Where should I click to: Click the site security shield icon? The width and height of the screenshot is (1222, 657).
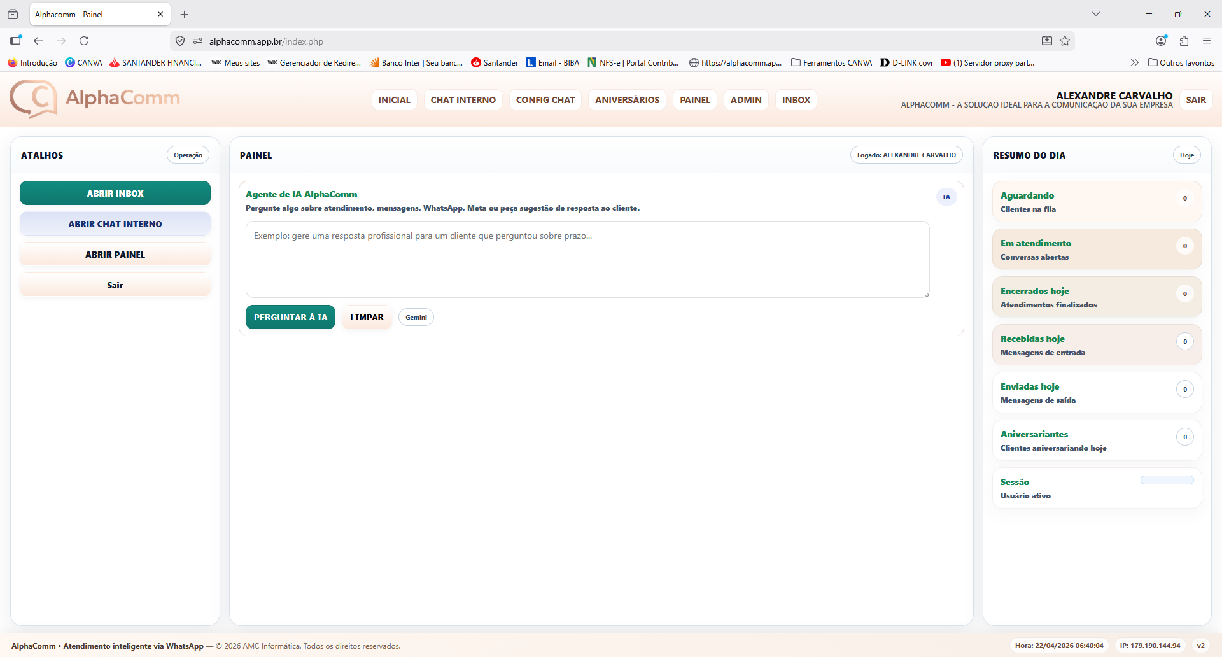pos(180,41)
